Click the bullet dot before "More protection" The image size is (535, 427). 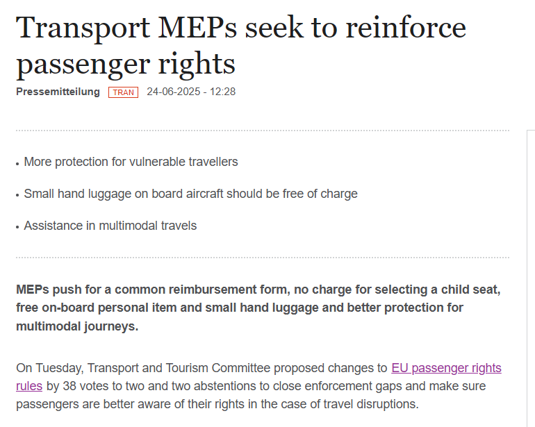(x=17, y=163)
